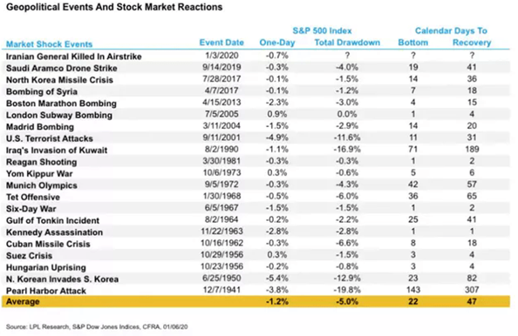
Task: Click the chart title Geopolitical Events heading
Action: (114, 7)
